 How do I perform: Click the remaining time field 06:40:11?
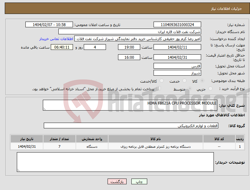[x=62, y=47]
